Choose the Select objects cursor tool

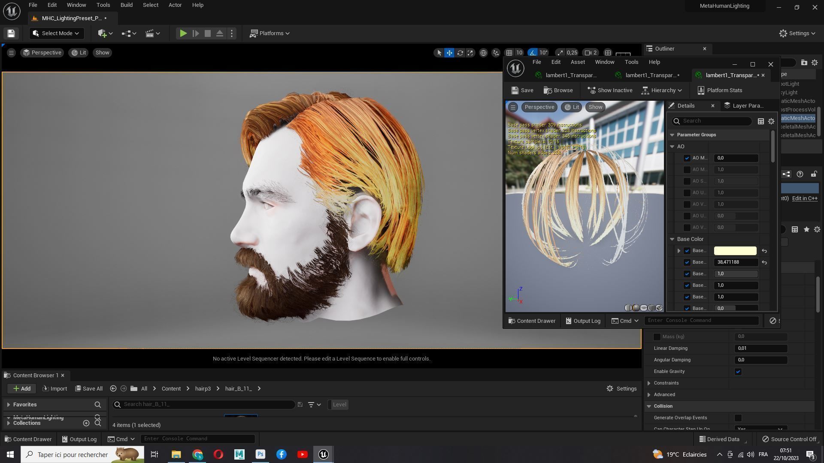pos(439,53)
